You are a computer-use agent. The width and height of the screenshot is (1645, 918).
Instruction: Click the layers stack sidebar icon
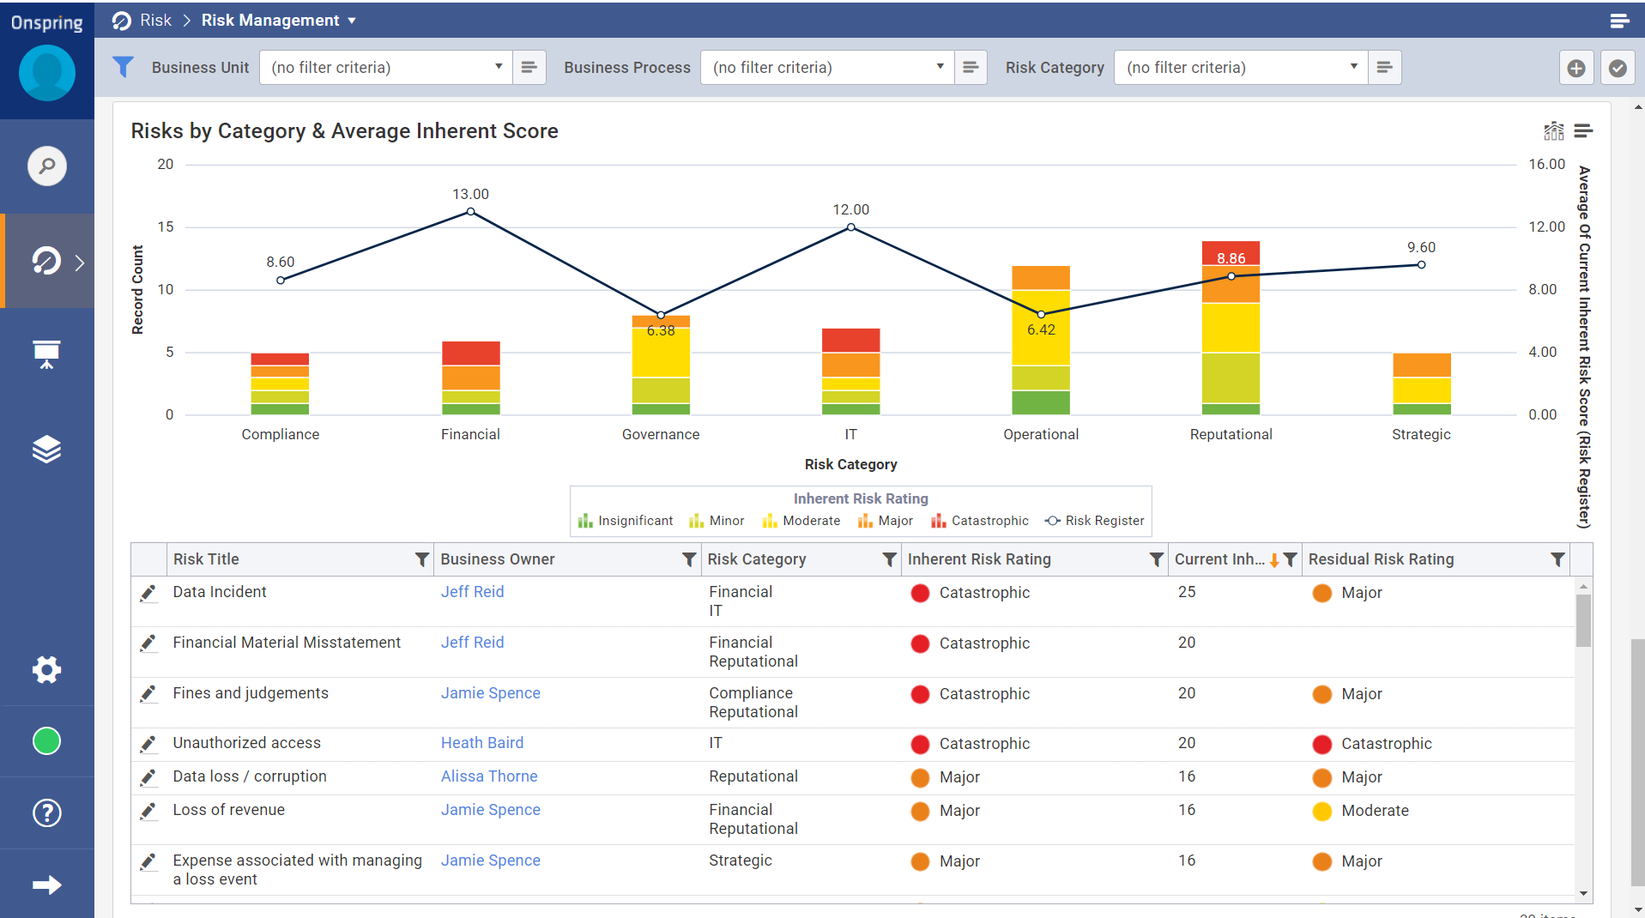pos(46,449)
